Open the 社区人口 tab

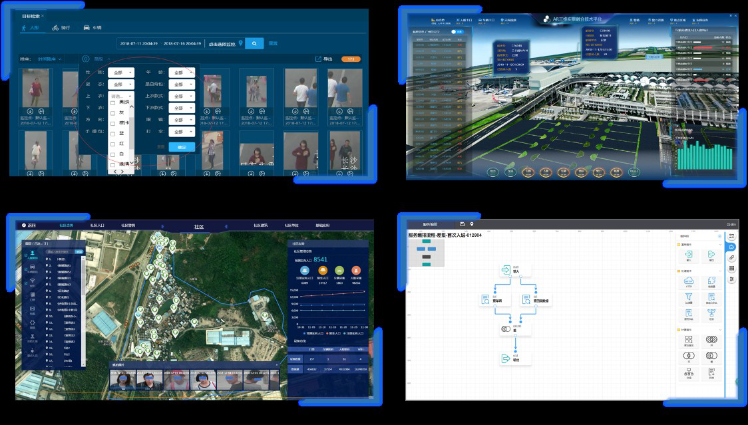(x=97, y=226)
